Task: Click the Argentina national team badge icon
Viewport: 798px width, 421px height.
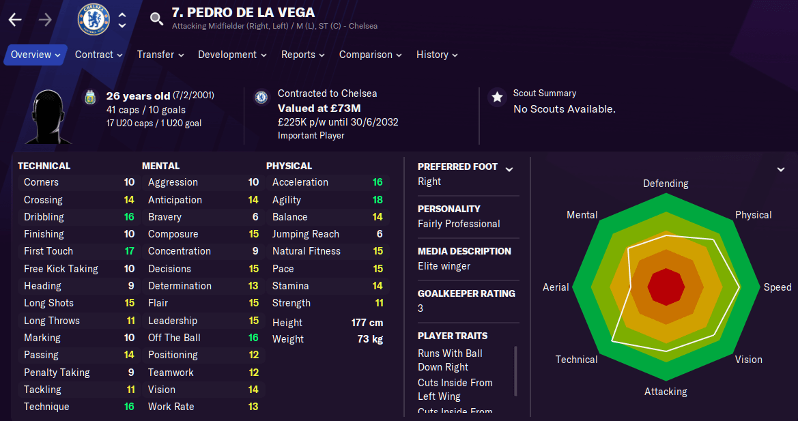Action: click(91, 97)
